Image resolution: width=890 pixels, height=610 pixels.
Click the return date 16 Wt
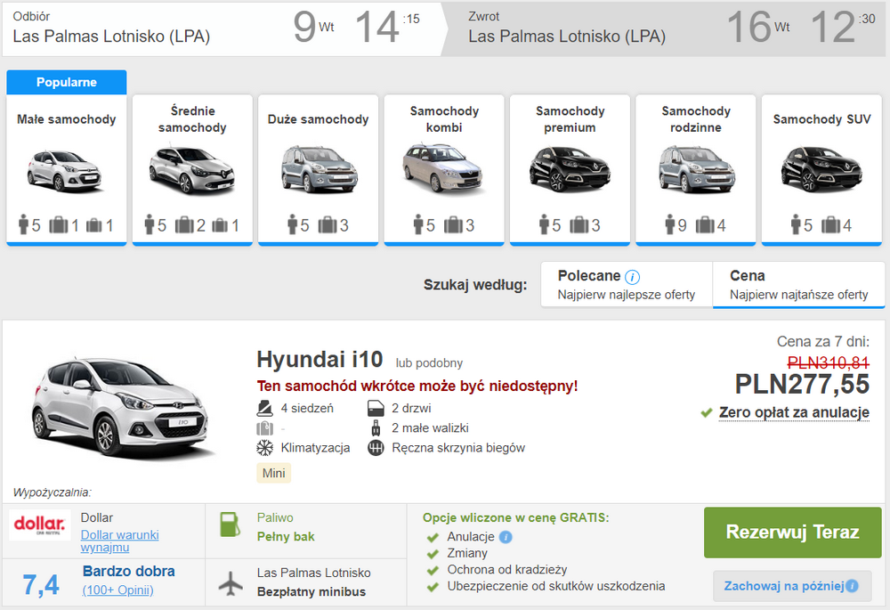757,27
